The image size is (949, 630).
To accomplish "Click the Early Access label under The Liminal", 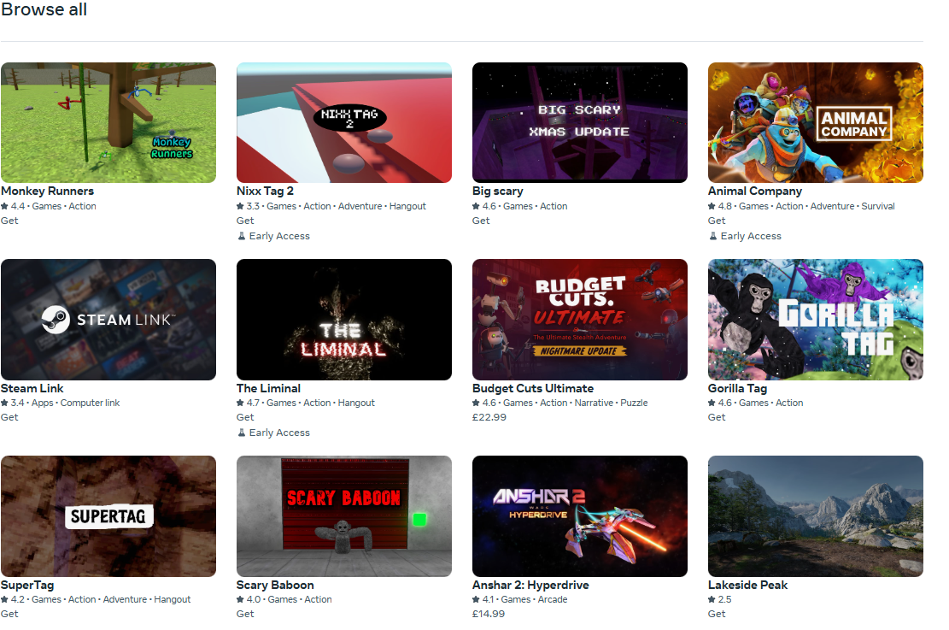I will 279,433.
